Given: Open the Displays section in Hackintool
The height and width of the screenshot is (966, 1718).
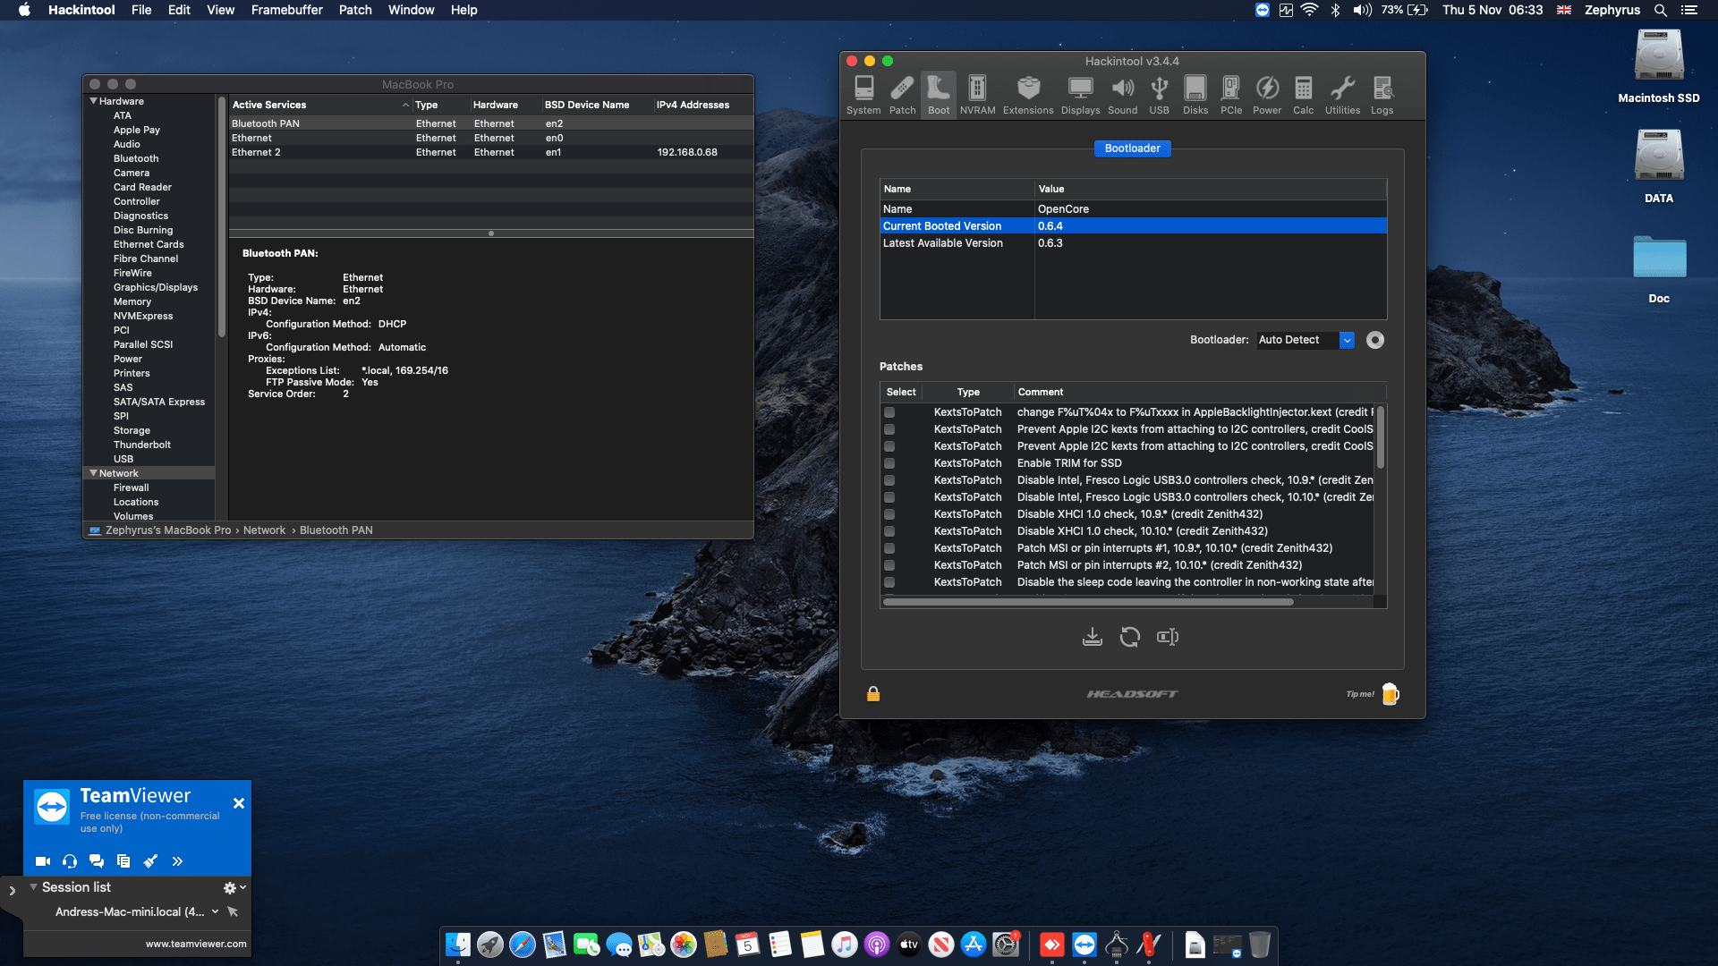Looking at the screenshot, I should (x=1080, y=95).
